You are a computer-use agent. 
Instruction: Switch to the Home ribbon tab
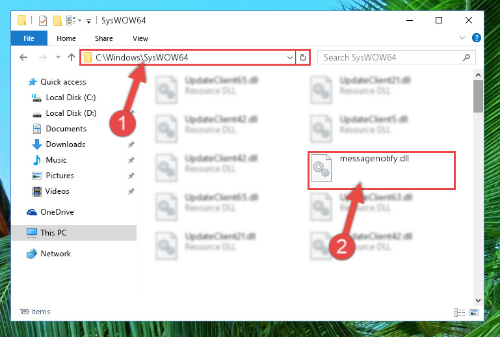coord(66,38)
